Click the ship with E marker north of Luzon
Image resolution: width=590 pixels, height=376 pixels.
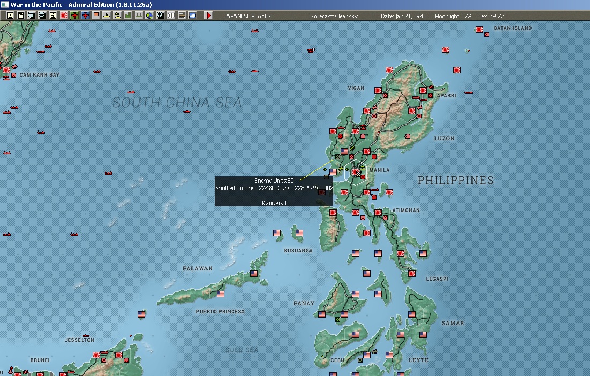311,50
